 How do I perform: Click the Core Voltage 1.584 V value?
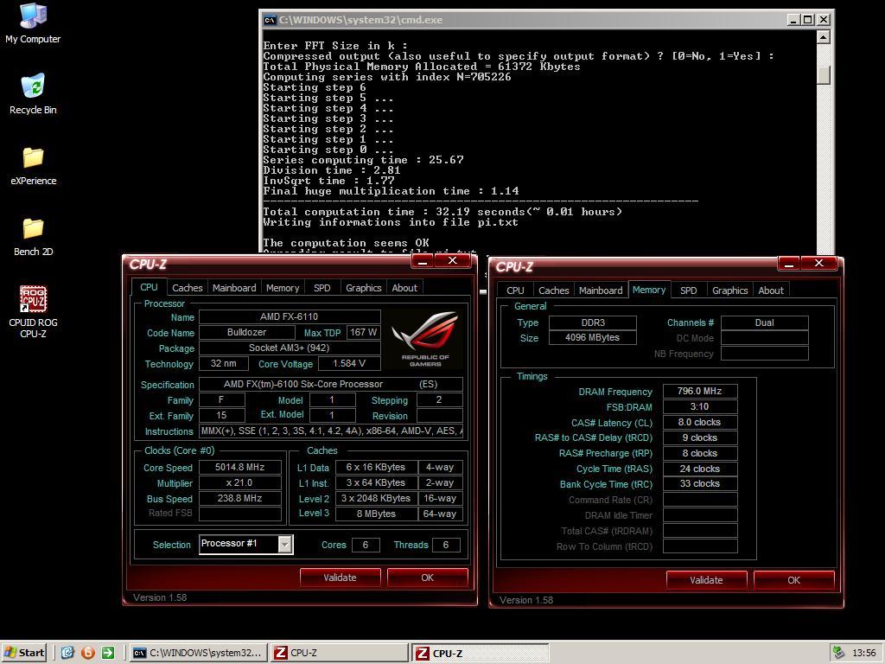[349, 364]
